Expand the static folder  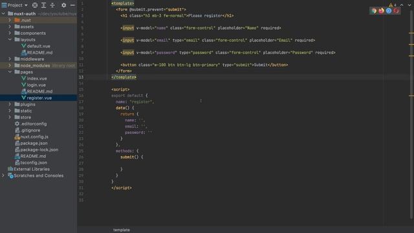tap(10, 111)
